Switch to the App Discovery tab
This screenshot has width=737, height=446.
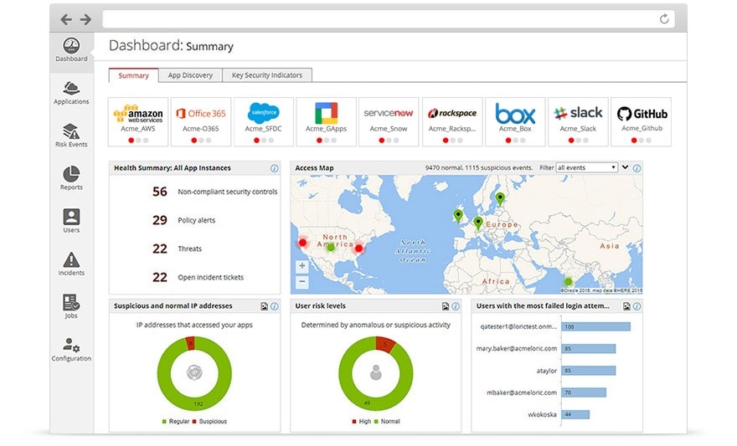(x=190, y=75)
